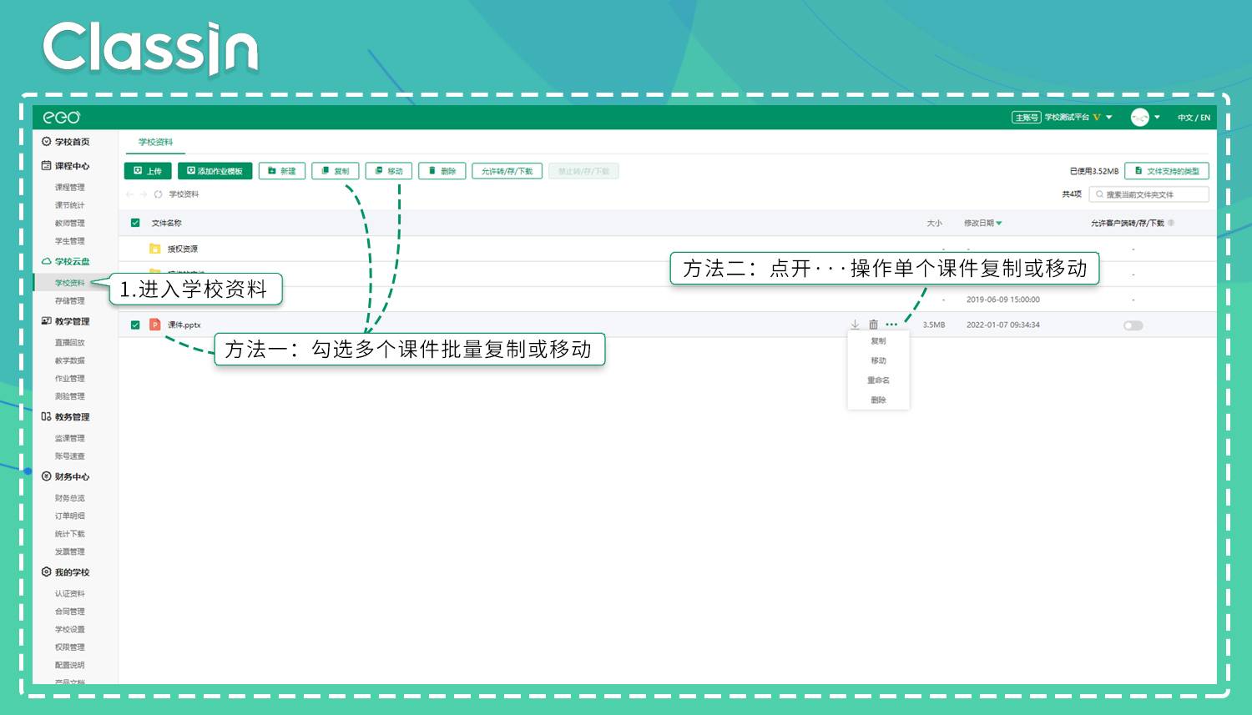1252x715 pixels.
Task: Sort by 修改日期 using the green arrow
Action: point(999,224)
